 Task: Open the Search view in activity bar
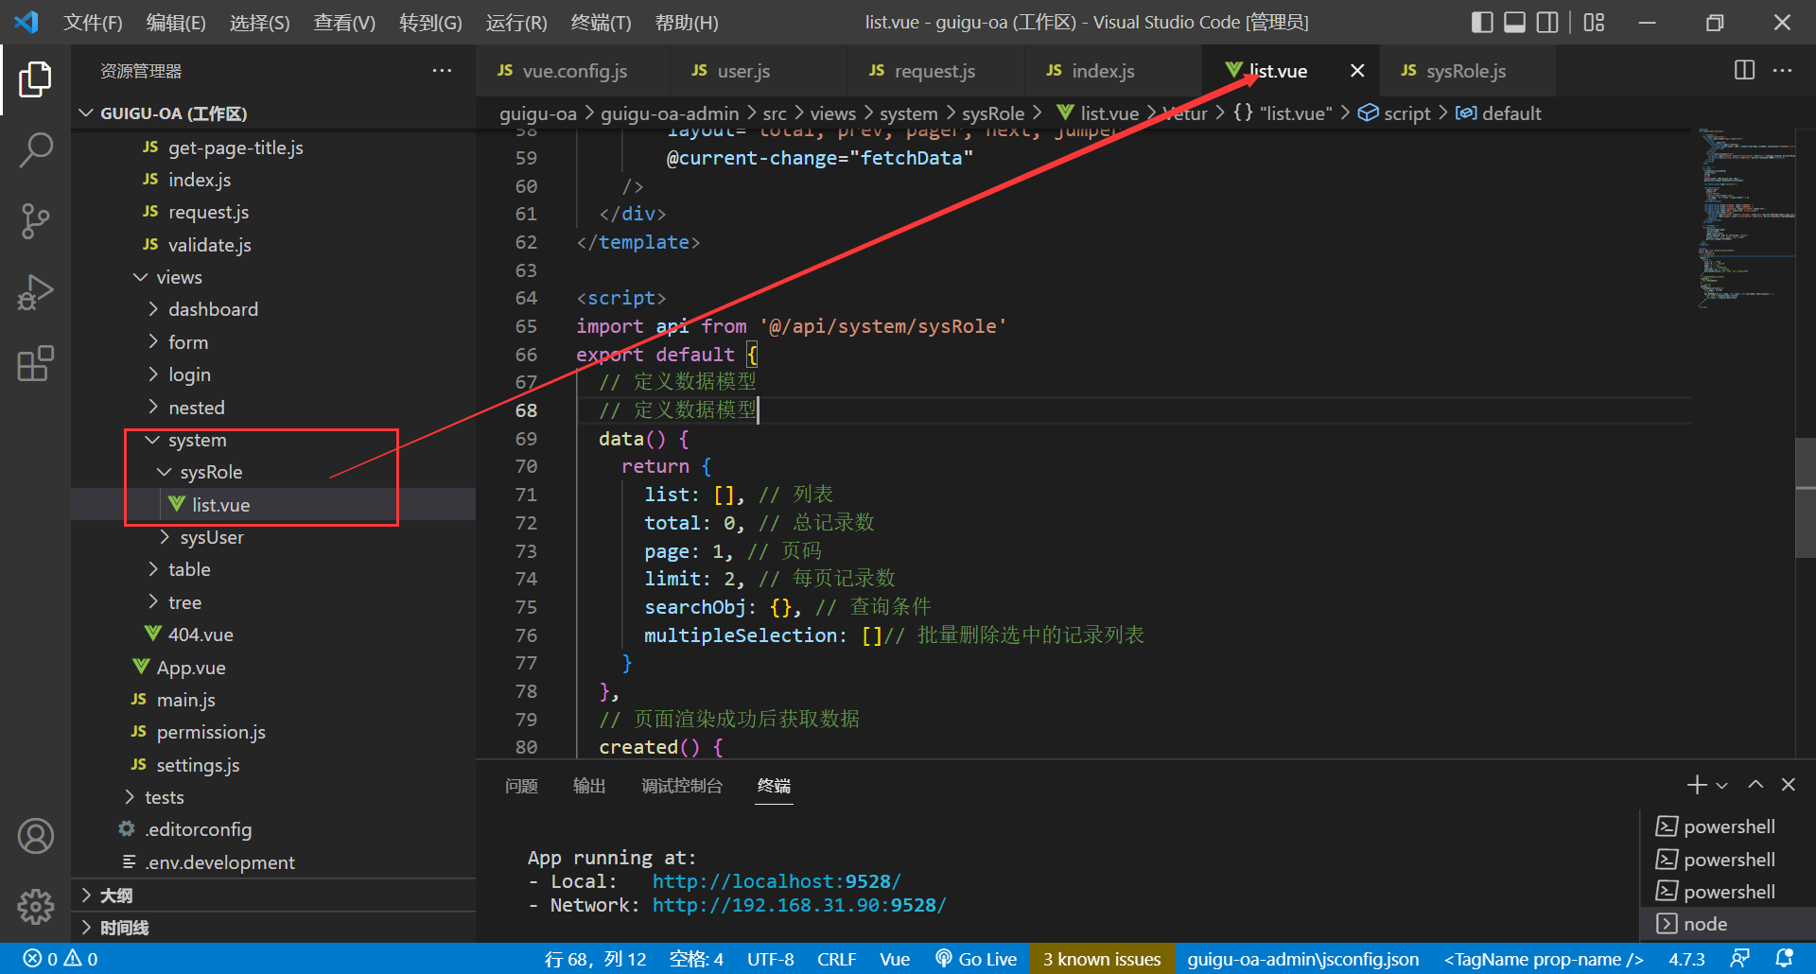click(x=35, y=149)
